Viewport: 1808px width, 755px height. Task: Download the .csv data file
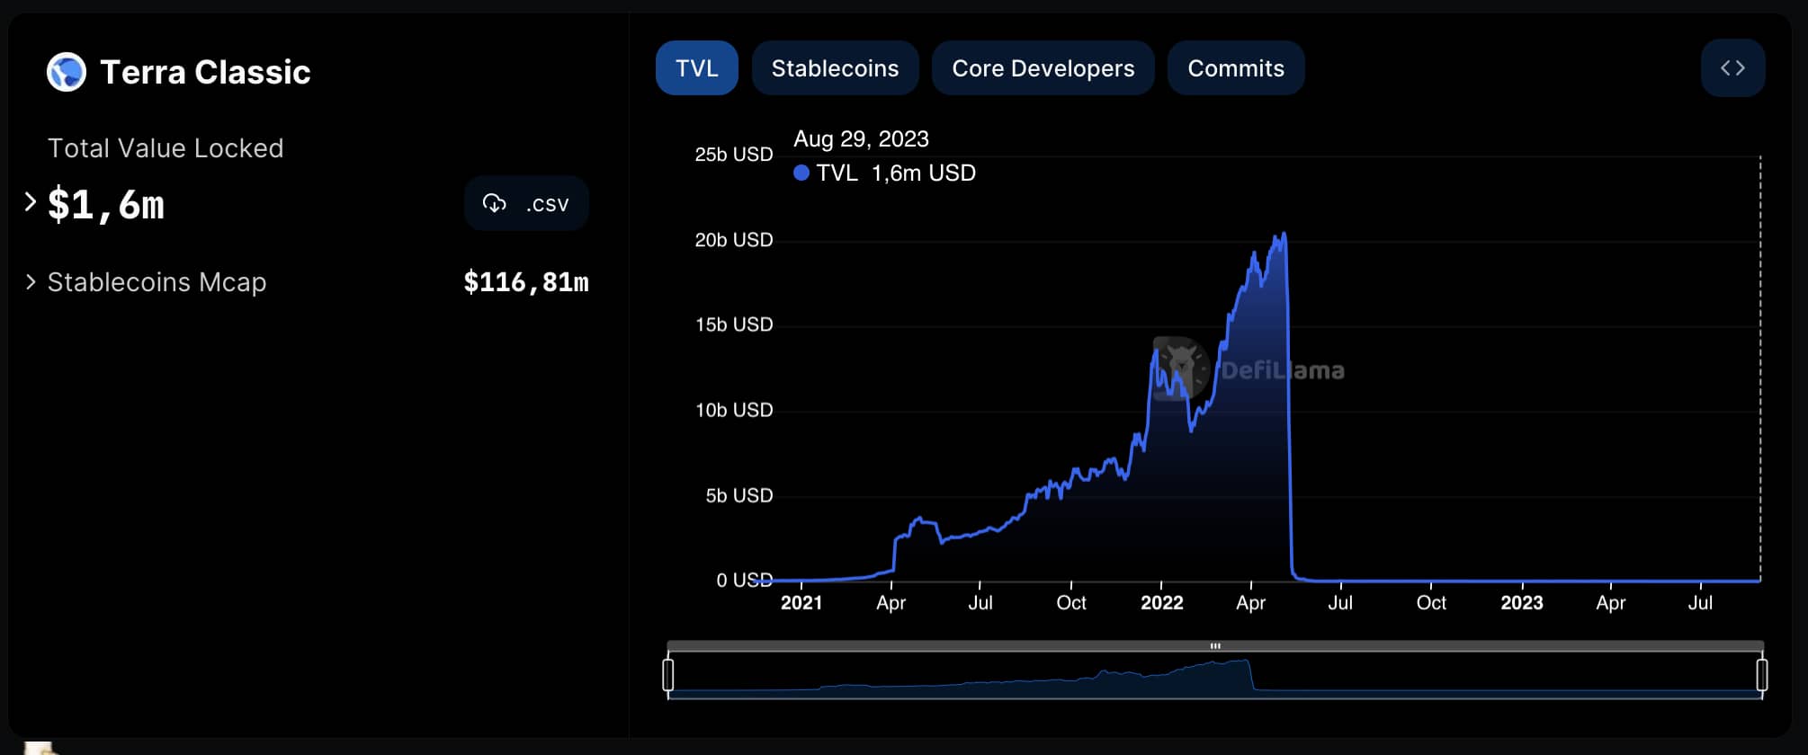pos(526,203)
